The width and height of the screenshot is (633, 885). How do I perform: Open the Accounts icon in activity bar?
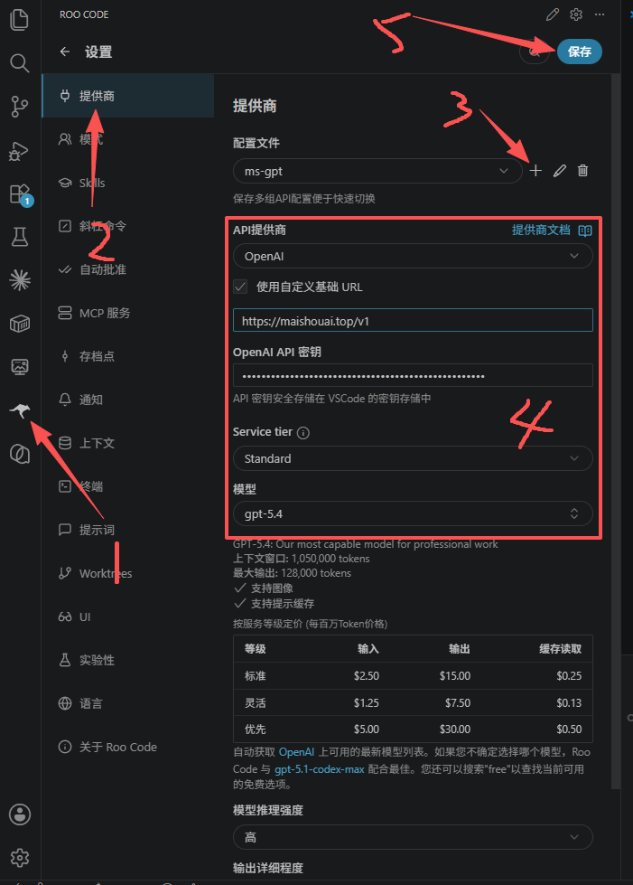click(x=20, y=814)
